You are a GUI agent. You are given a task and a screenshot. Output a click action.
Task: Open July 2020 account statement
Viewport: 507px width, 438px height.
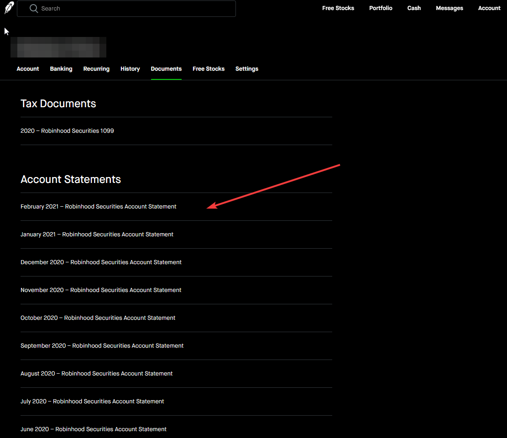tap(92, 401)
